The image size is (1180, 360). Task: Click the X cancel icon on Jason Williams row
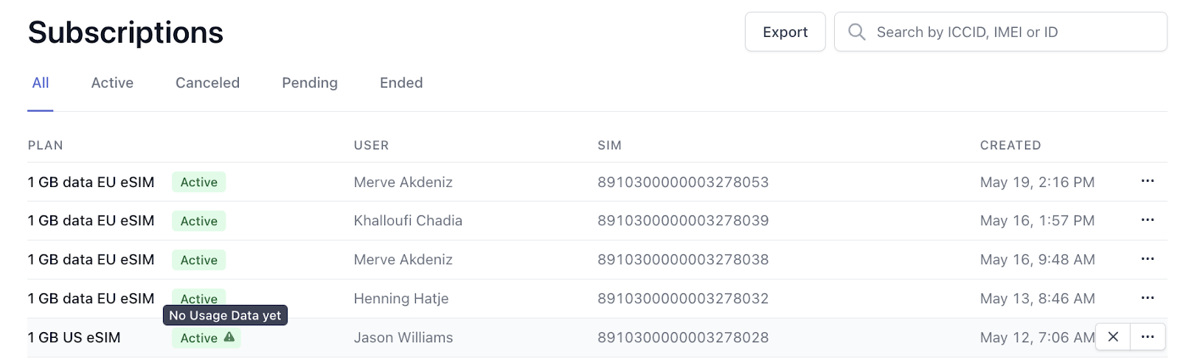coord(1113,337)
